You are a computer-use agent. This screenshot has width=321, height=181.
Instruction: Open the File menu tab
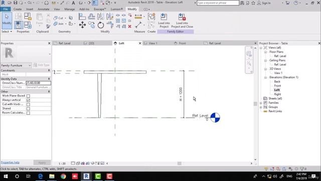pos(6,9)
